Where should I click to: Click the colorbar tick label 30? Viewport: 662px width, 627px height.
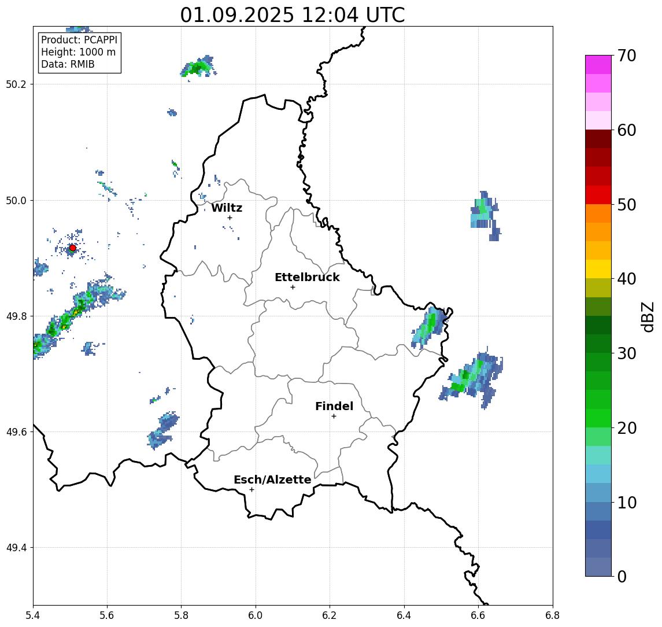pos(627,353)
